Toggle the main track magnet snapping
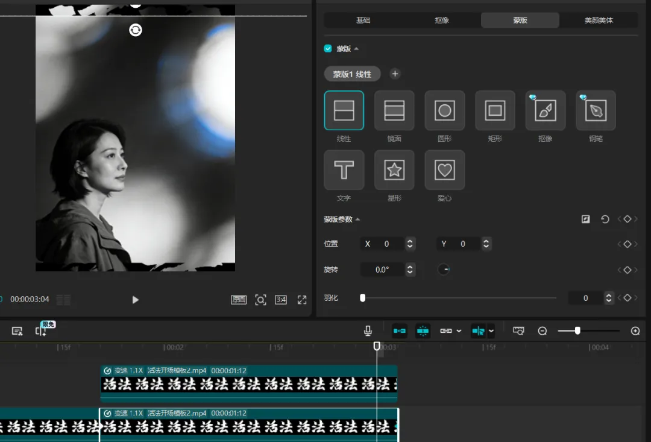Image resolution: width=651 pixels, height=442 pixels. (x=400, y=330)
